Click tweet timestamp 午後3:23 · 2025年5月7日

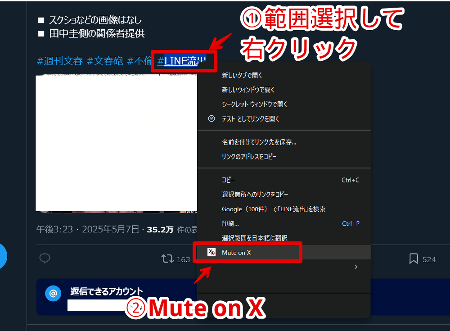tap(88, 229)
